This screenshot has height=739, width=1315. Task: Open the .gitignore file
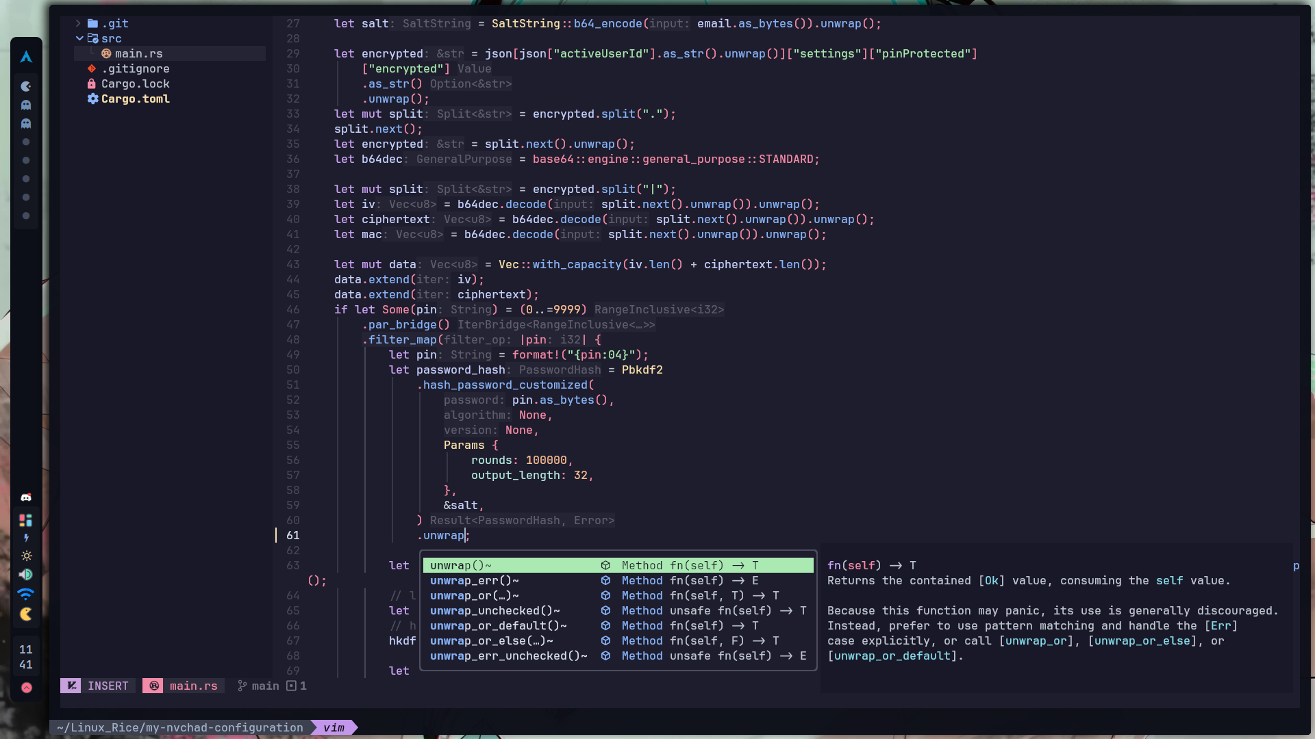(135, 68)
